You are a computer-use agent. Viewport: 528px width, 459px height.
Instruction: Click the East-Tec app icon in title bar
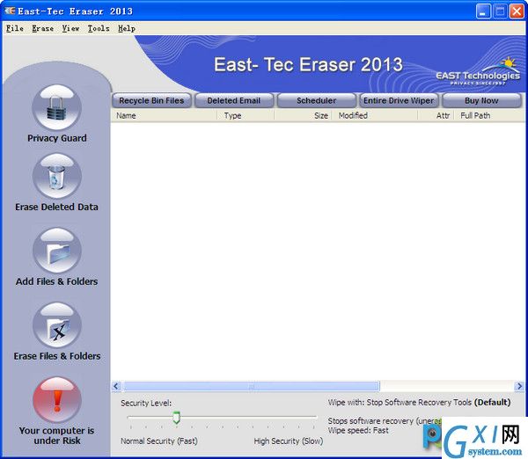[x=10, y=11]
